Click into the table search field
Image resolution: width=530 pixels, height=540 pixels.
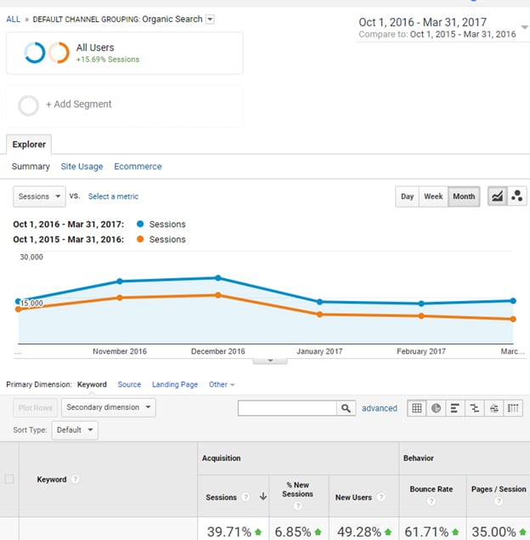click(287, 408)
